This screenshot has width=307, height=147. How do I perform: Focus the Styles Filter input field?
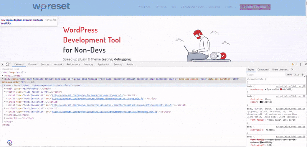coord(266,75)
